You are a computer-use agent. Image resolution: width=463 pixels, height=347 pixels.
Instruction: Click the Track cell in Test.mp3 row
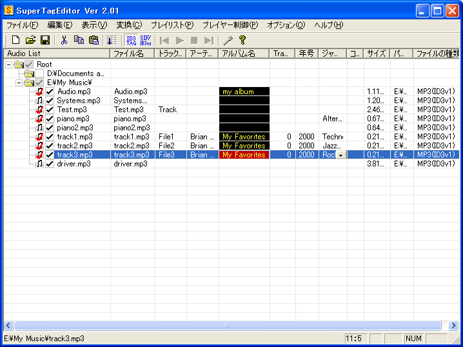pos(171,110)
